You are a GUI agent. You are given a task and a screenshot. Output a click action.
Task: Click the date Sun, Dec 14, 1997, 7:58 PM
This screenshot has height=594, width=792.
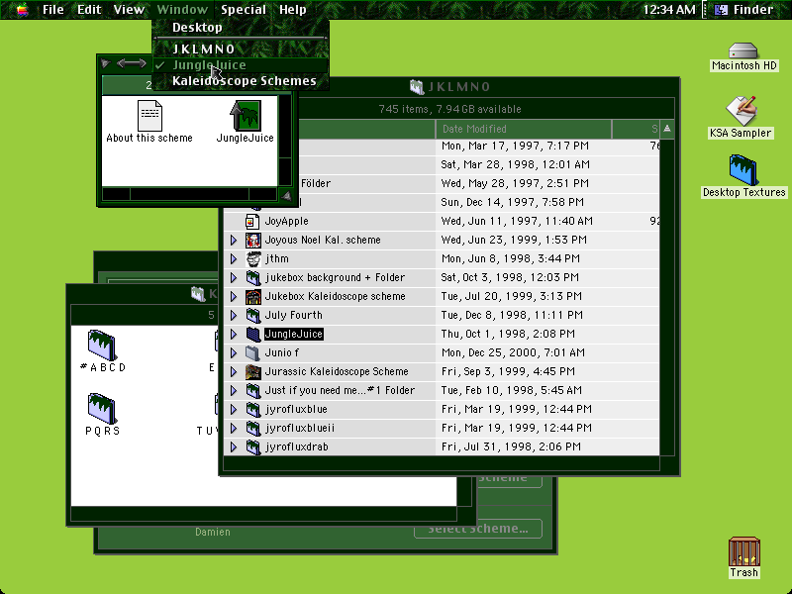click(x=512, y=202)
